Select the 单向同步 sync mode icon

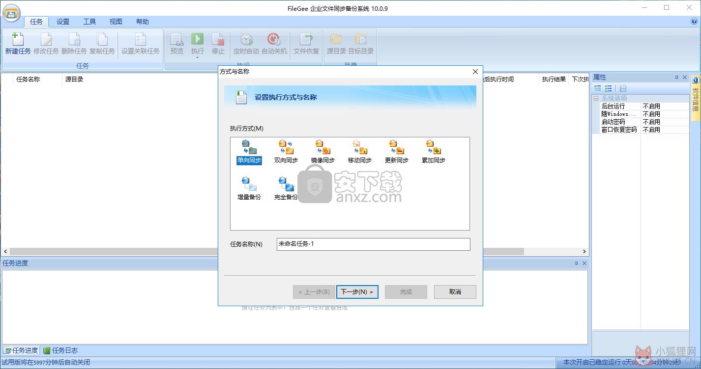(249, 147)
